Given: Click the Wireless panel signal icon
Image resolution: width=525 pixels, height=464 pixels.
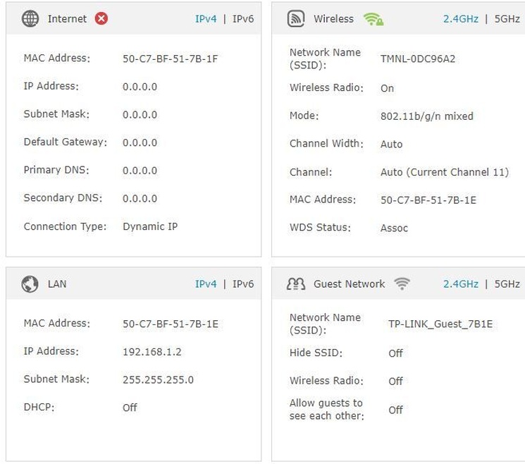Looking at the screenshot, I should (296, 19).
